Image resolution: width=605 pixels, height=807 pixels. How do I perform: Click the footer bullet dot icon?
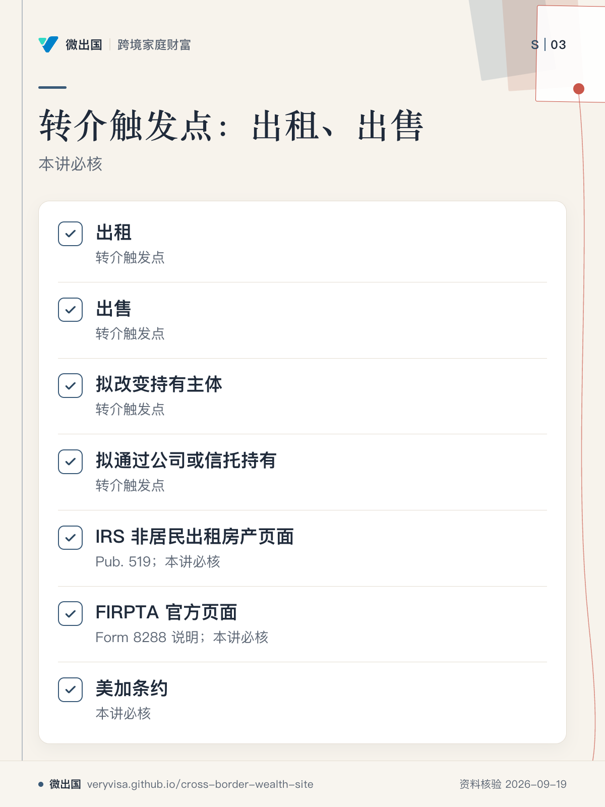click(41, 784)
